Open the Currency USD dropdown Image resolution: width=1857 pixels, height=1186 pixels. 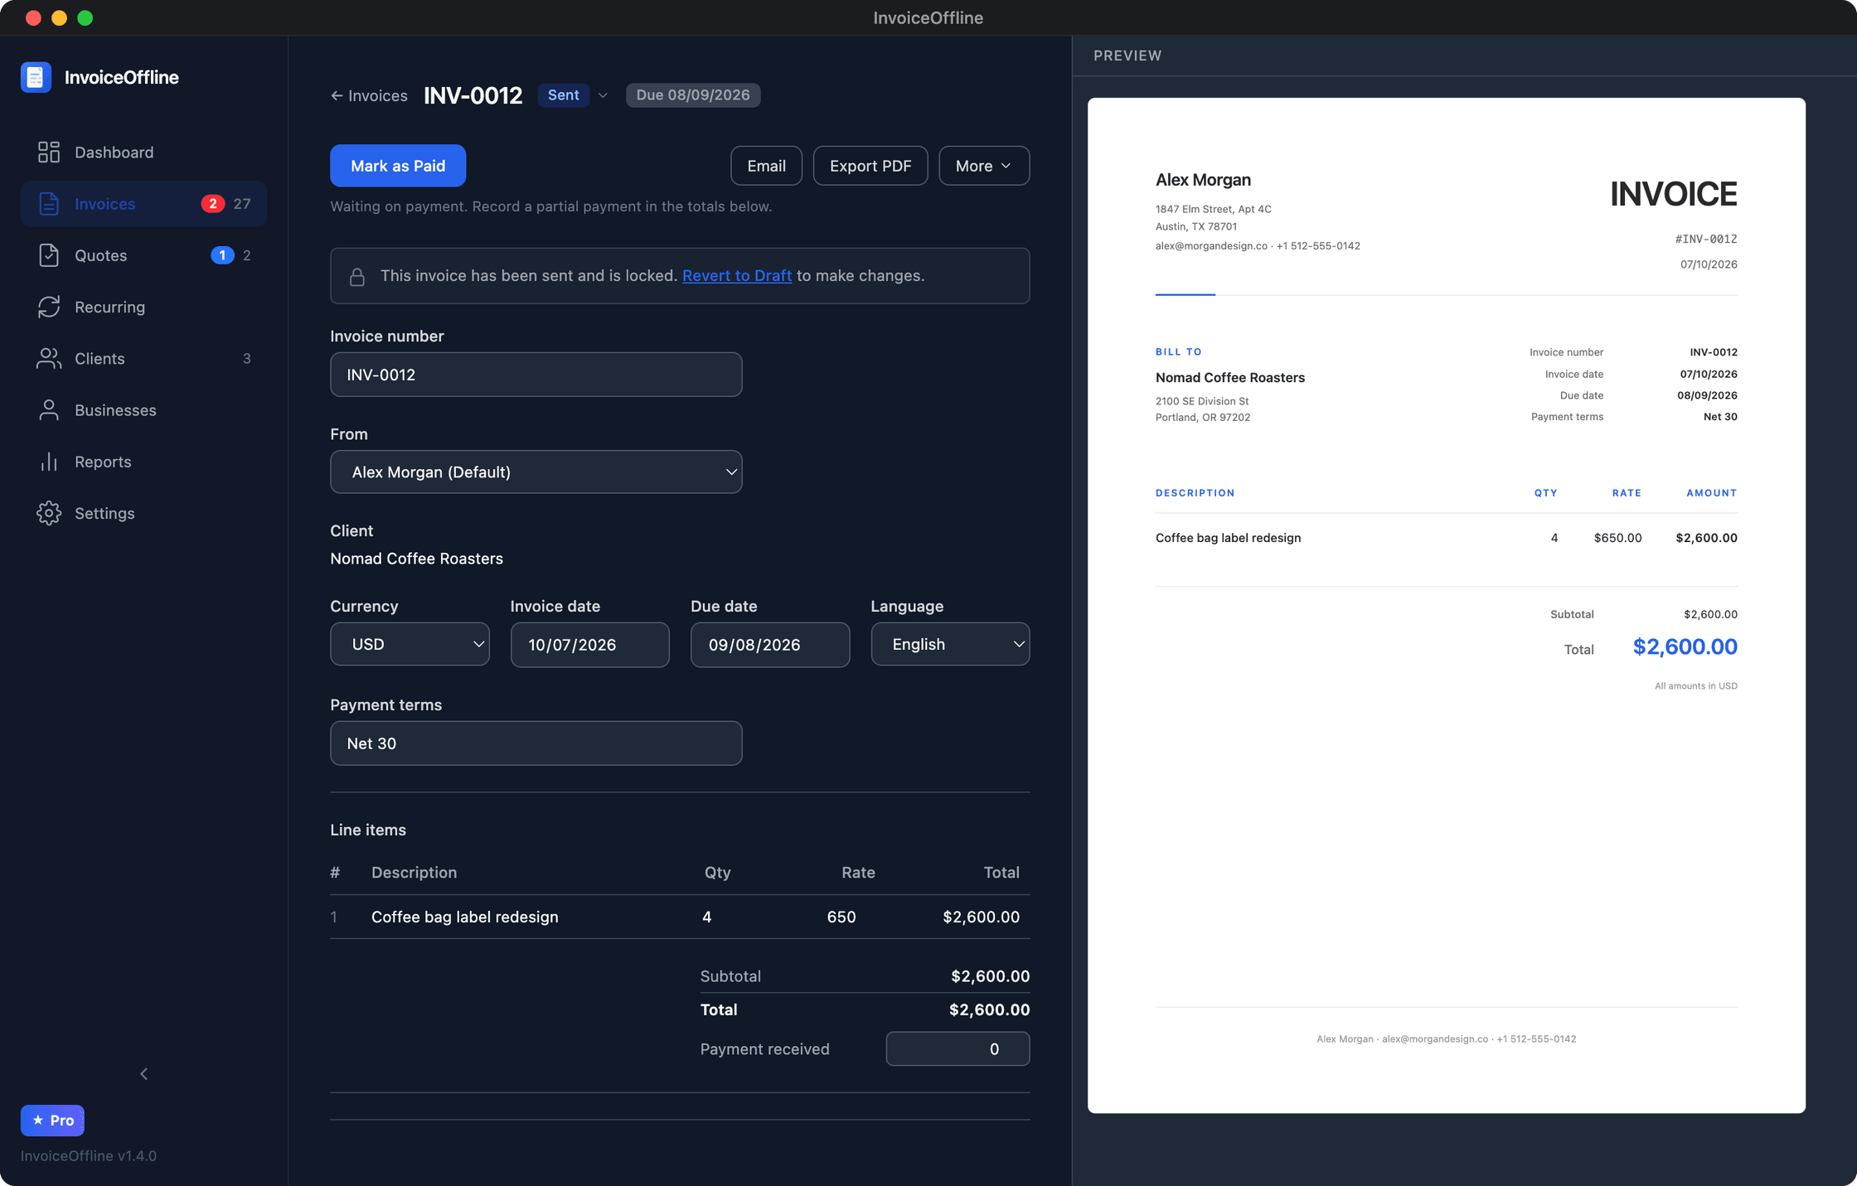click(410, 644)
